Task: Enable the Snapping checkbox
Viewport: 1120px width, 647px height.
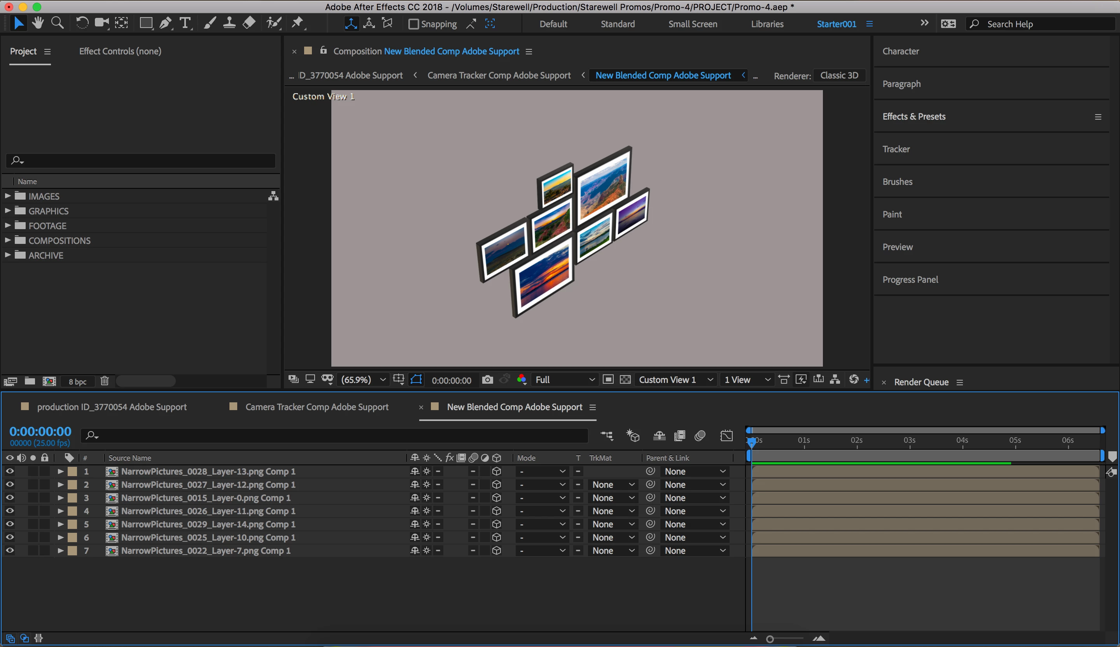Action: click(413, 24)
